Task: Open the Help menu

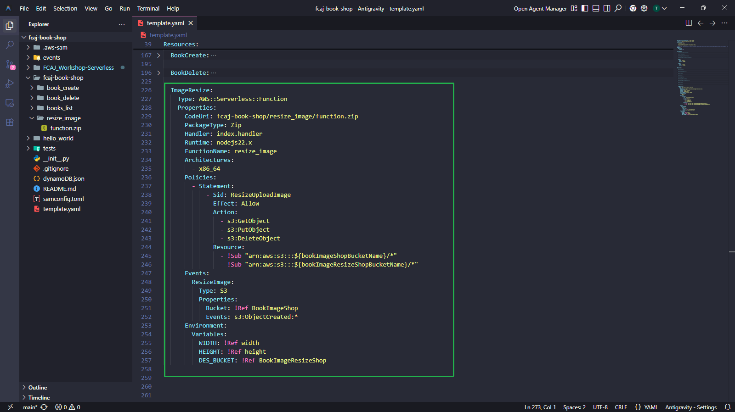Action: (x=173, y=8)
